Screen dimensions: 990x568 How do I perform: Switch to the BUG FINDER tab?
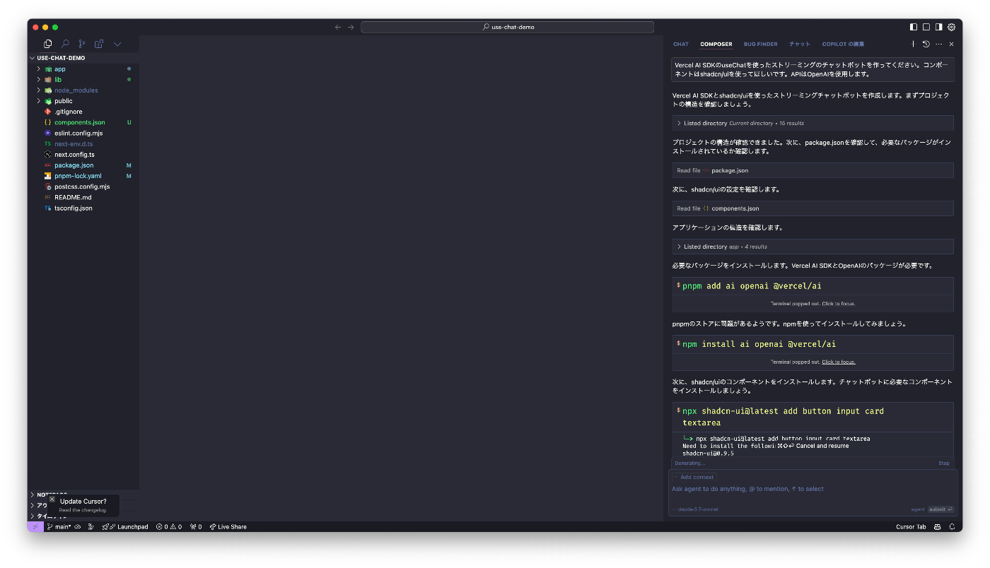click(x=760, y=44)
